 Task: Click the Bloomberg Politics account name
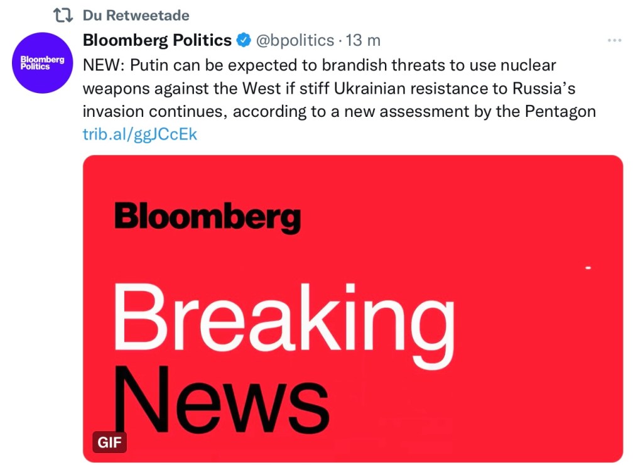[157, 41]
